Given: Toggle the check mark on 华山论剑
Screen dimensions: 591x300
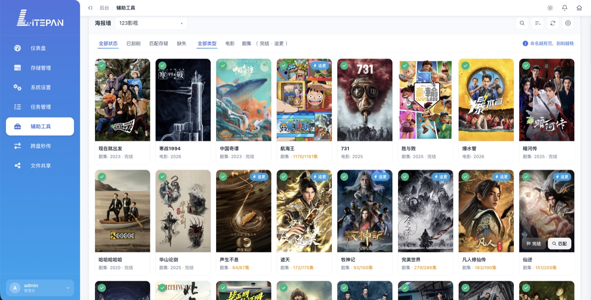Looking at the screenshot, I should pos(163,177).
